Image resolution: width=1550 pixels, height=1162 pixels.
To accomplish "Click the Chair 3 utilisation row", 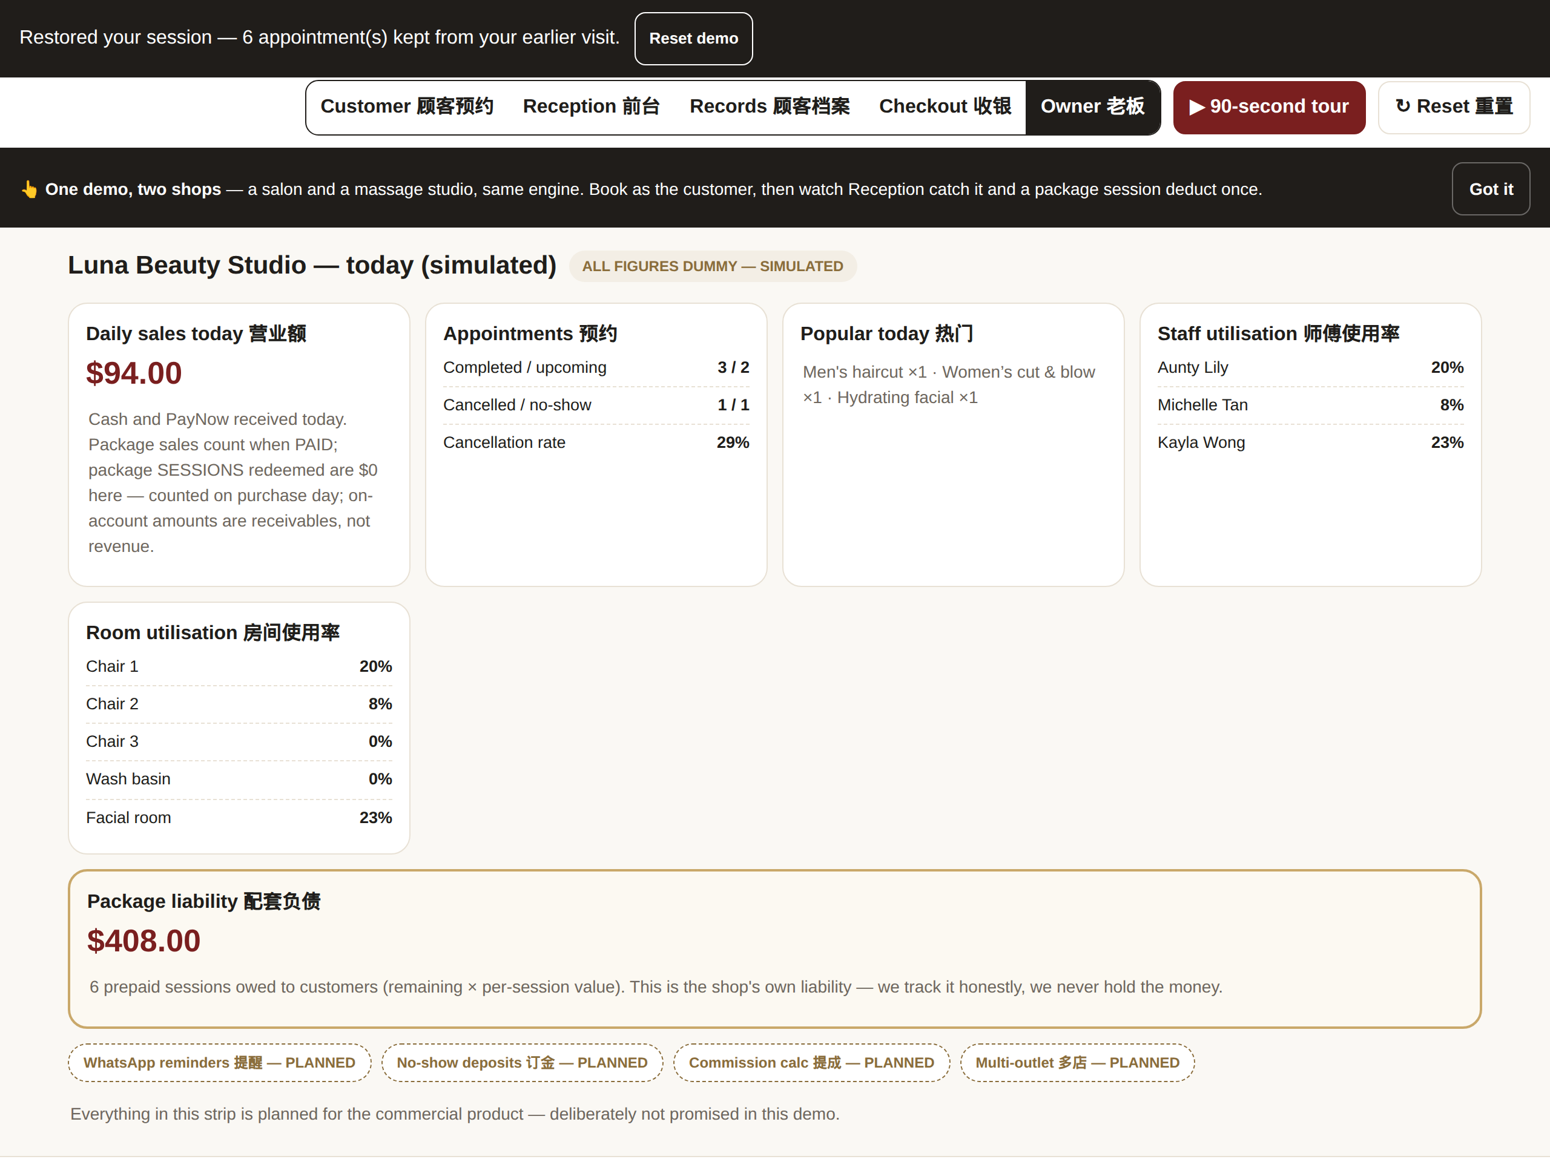I will 239,741.
